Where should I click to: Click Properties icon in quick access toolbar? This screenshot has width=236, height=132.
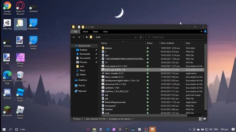point(79,27)
